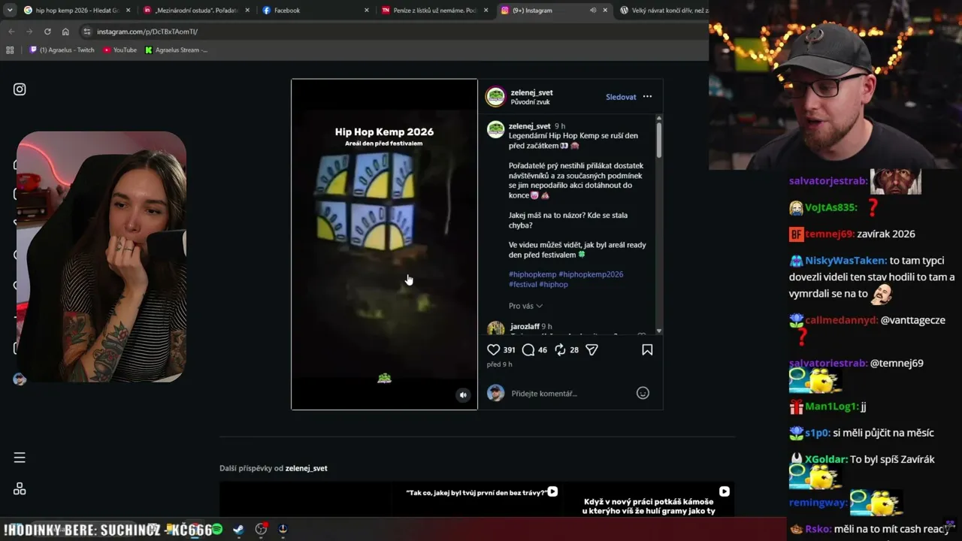Open the rocket app icon on the taskbar
The width and height of the screenshot is (962, 541).
coord(283,529)
